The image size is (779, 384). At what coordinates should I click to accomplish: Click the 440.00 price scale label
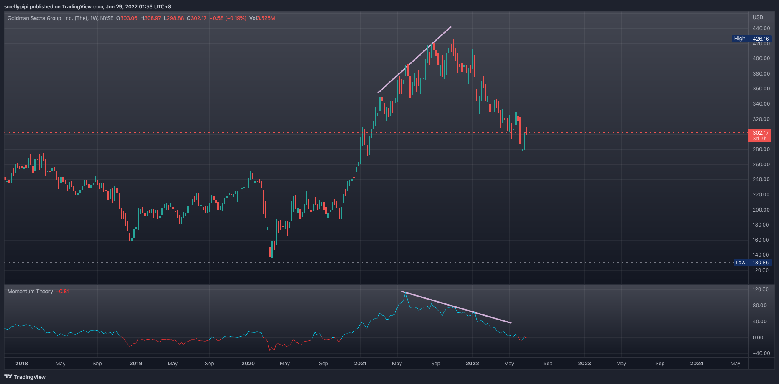pos(761,28)
